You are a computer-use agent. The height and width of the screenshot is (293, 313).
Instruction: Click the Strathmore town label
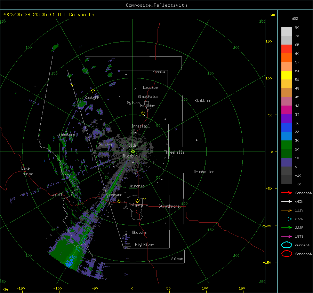169,206
